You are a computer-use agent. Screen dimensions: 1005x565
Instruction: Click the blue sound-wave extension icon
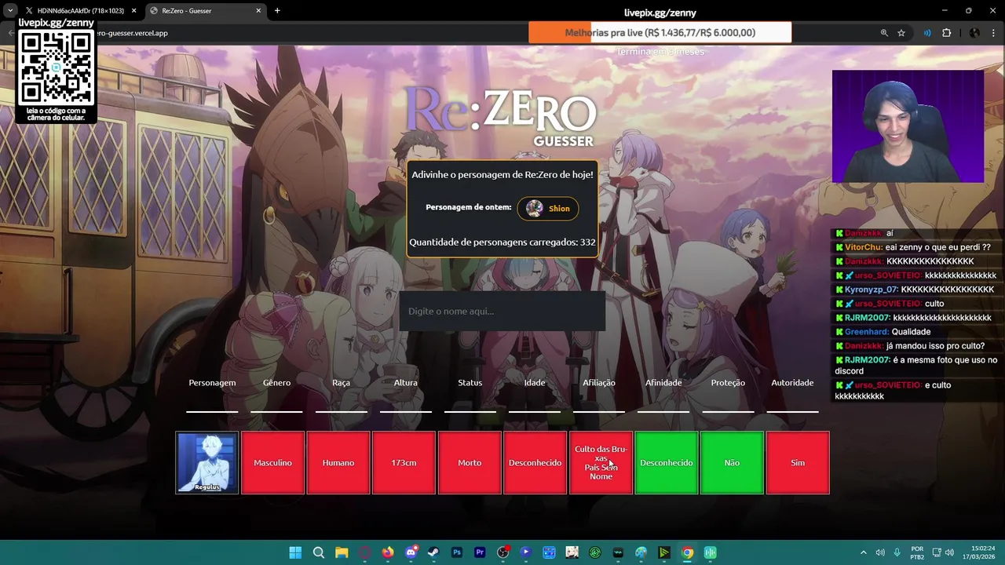[927, 33]
